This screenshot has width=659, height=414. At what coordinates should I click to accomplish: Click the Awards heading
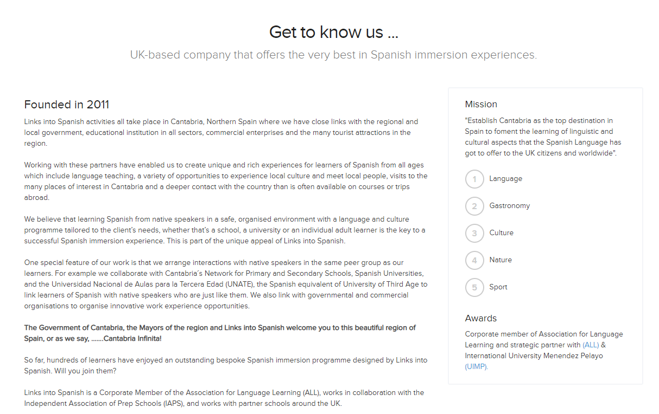(480, 319)
